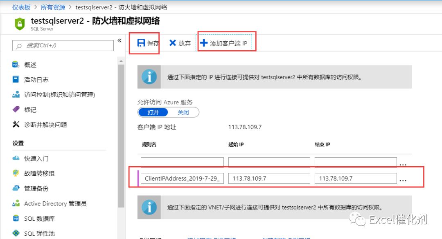
Task: Click the ClientIPAddress_2019-7-29_ rule name field
Action: pyautogui.click(x=182, y=178)
